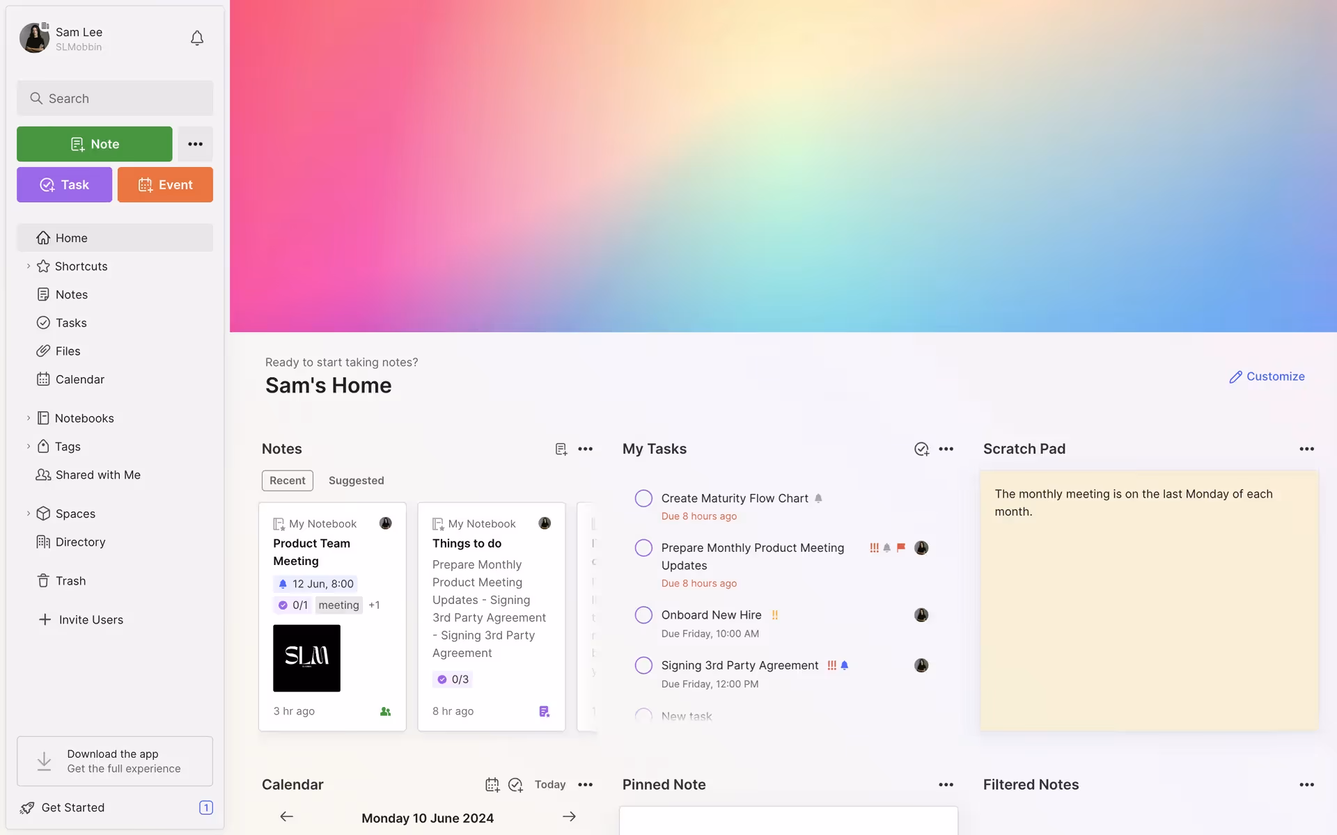Click the add task icon in My Tasks
Screen dimensions: 1337x835
(x=921, y=449)
